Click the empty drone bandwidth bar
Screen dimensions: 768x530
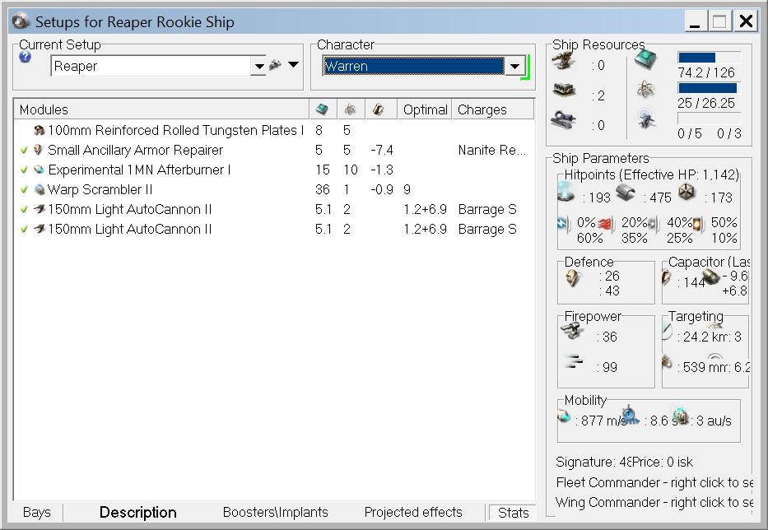point(709,118)
